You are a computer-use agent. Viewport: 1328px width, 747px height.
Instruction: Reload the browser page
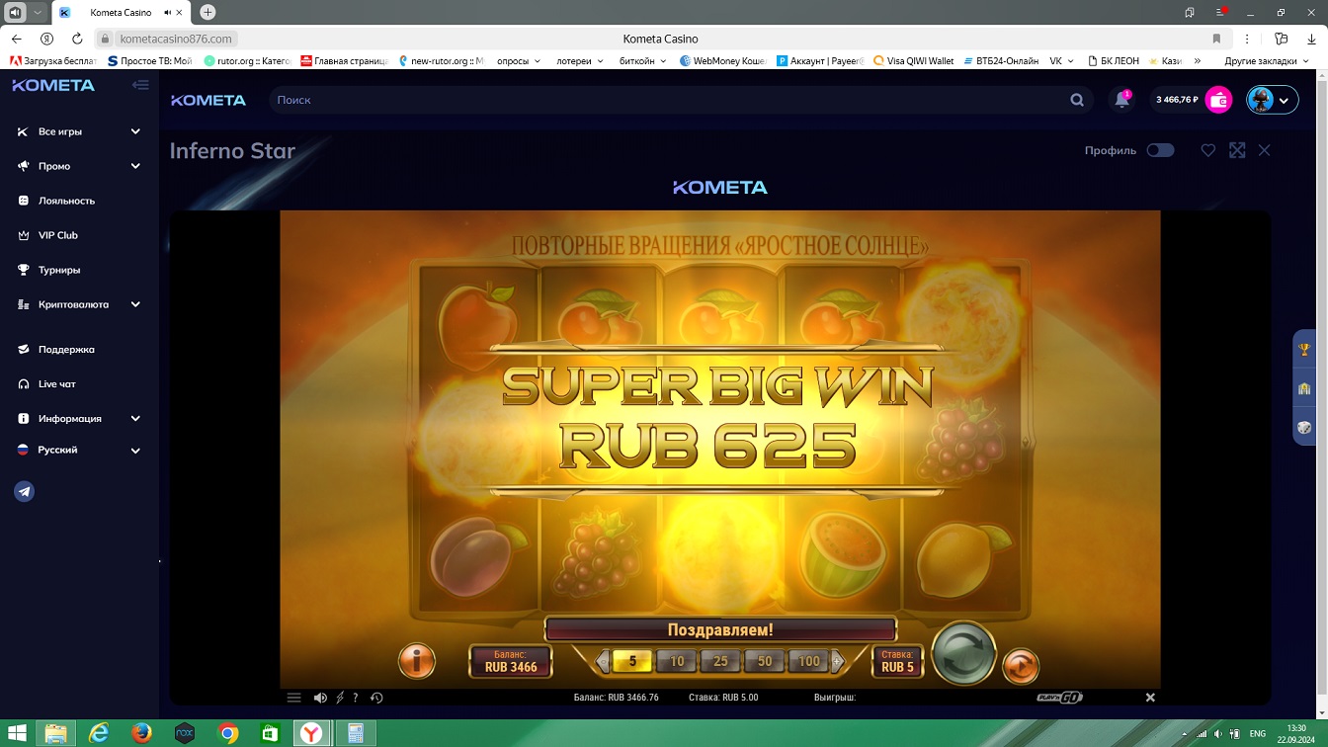click(77, 39)
